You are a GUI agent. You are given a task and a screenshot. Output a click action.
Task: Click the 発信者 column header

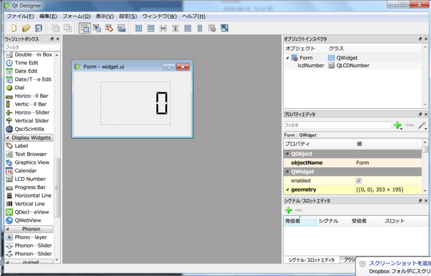coord(300,221)
